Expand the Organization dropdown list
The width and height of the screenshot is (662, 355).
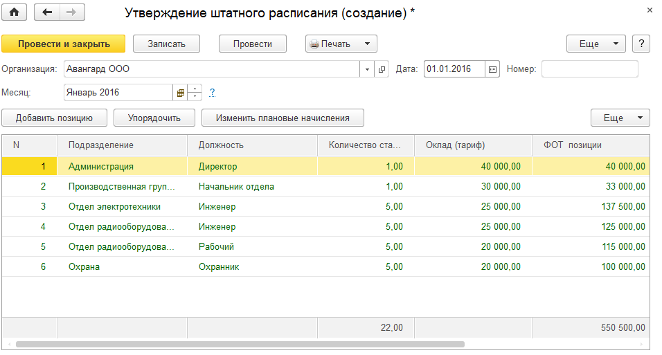point(367,69)
